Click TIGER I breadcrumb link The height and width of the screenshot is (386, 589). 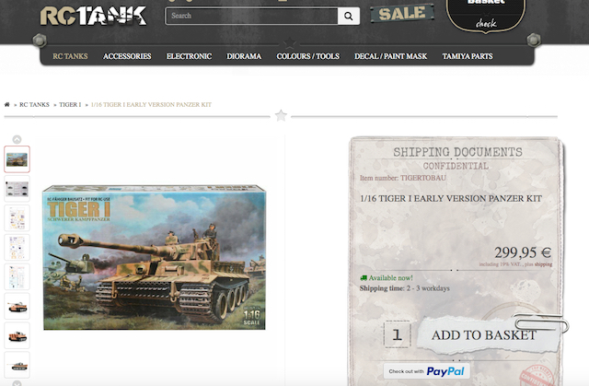[x=70, y=104]
